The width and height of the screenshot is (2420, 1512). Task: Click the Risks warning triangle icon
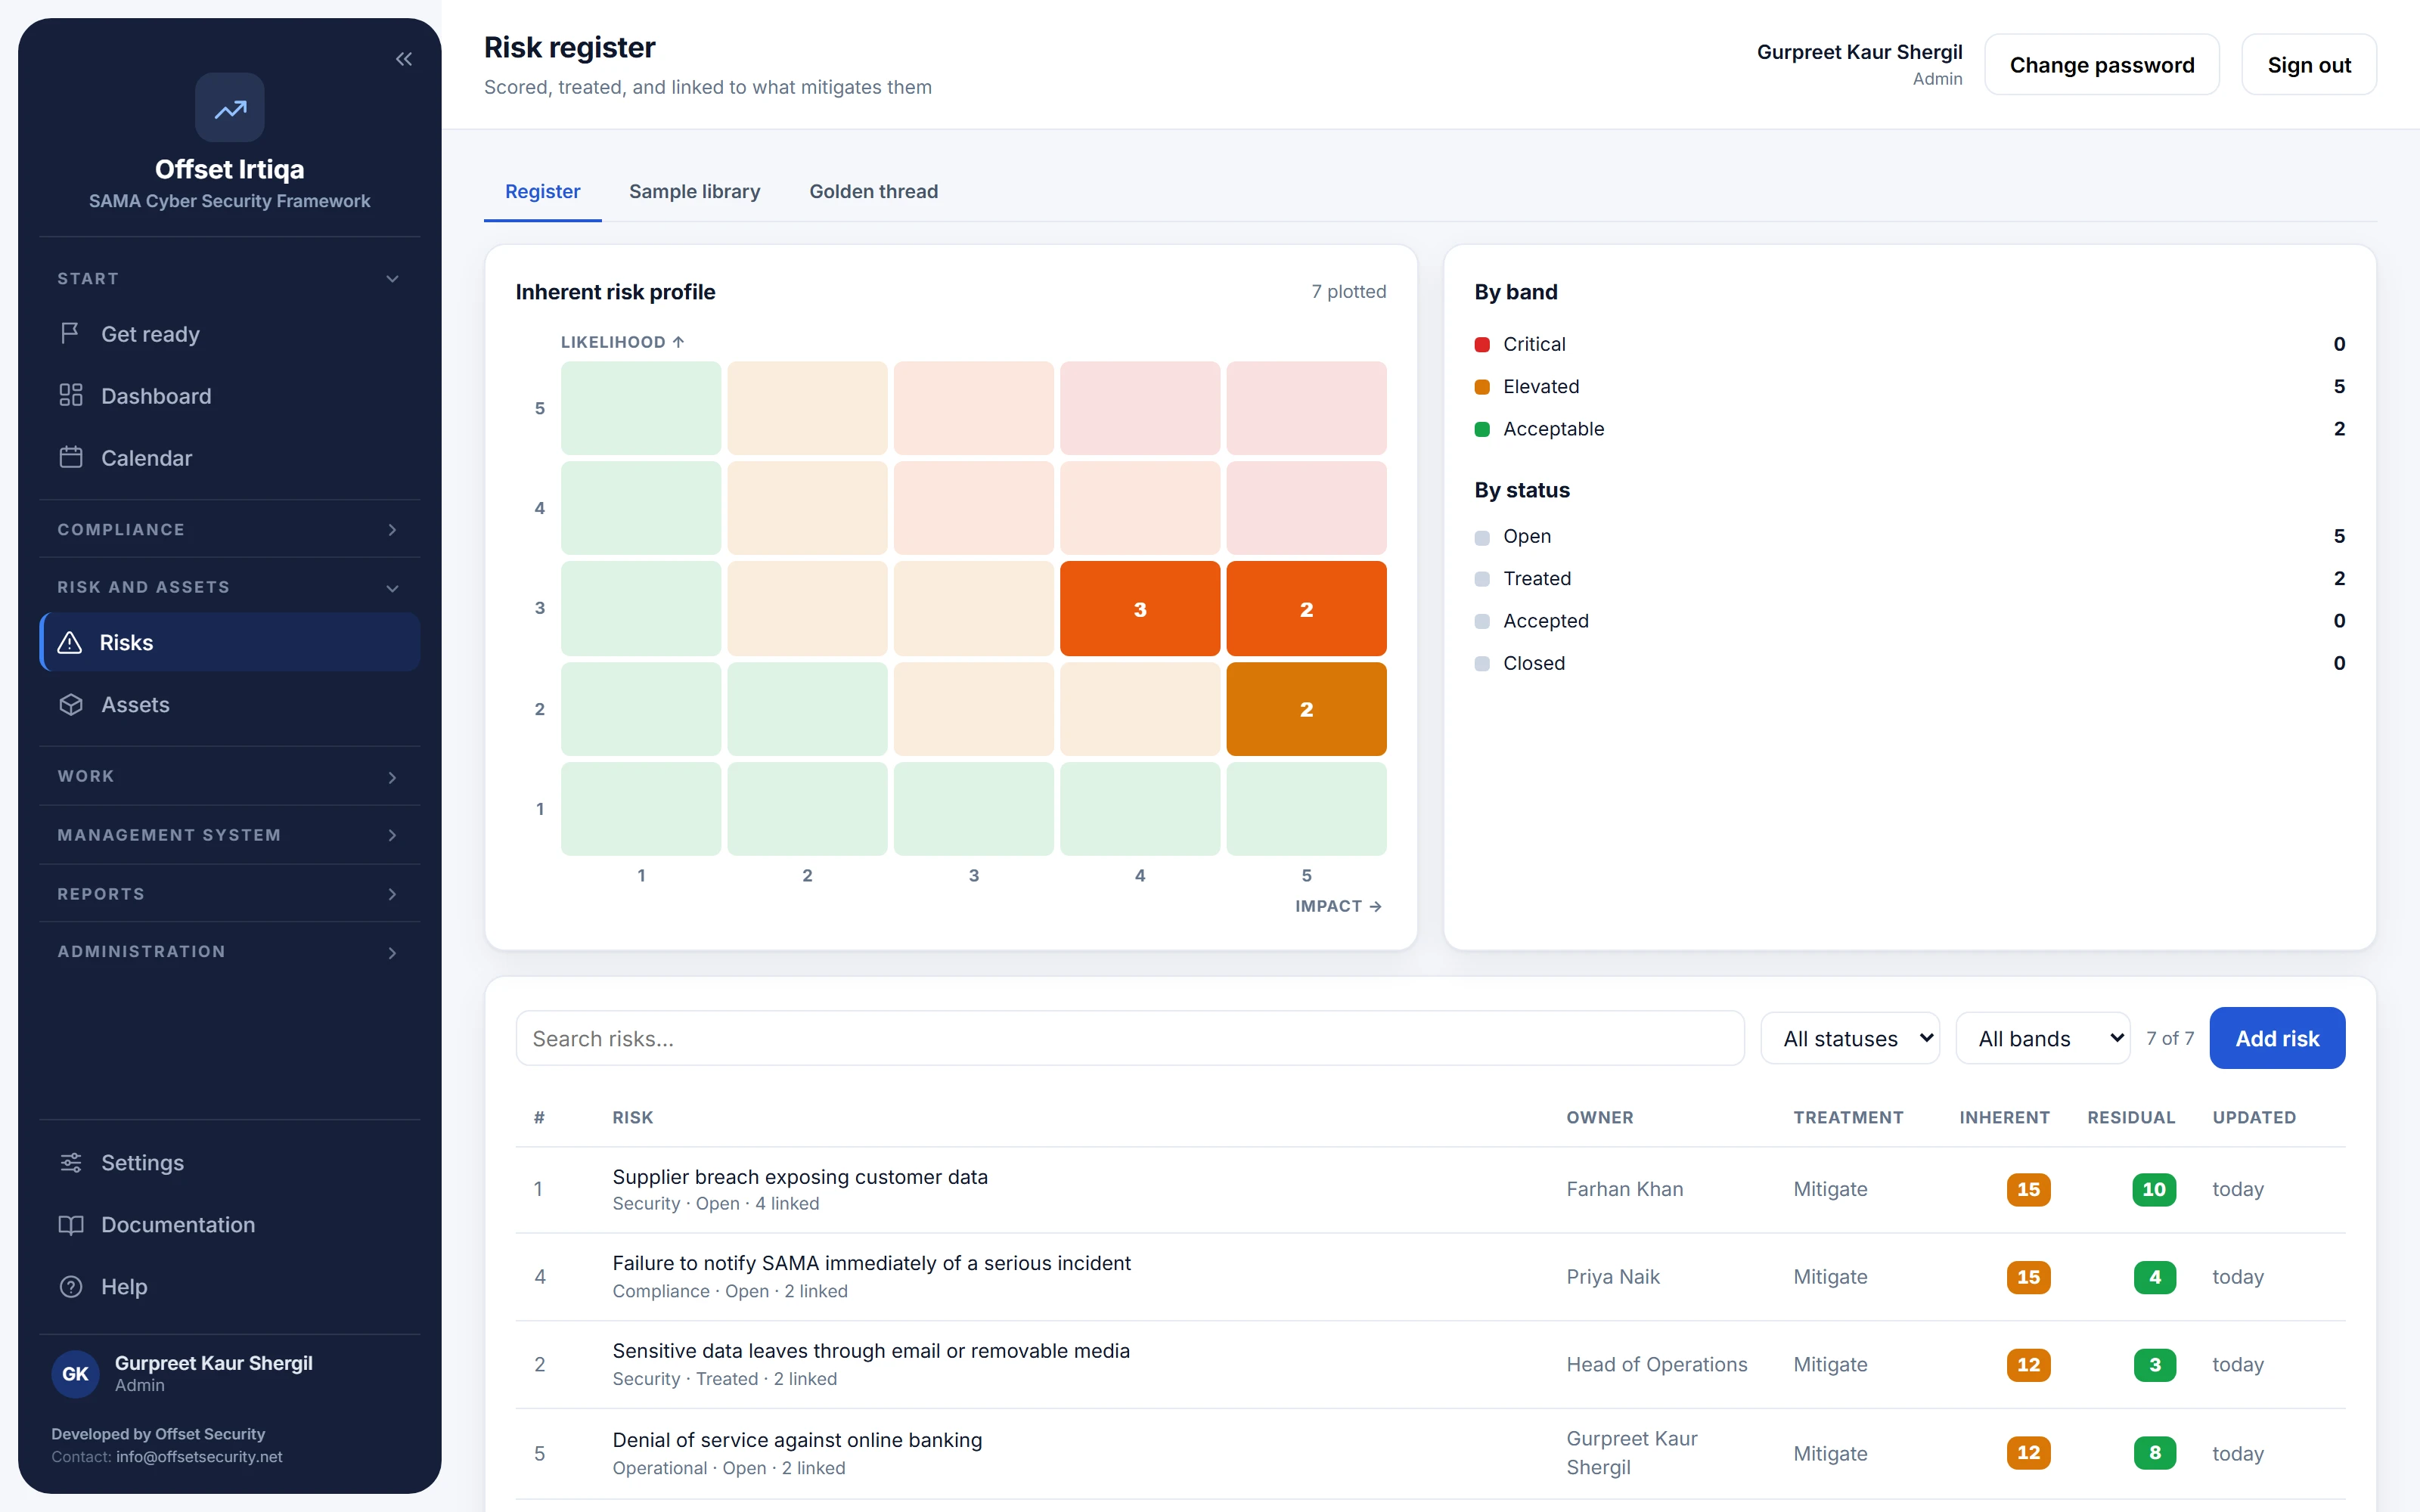click(70, 642)
